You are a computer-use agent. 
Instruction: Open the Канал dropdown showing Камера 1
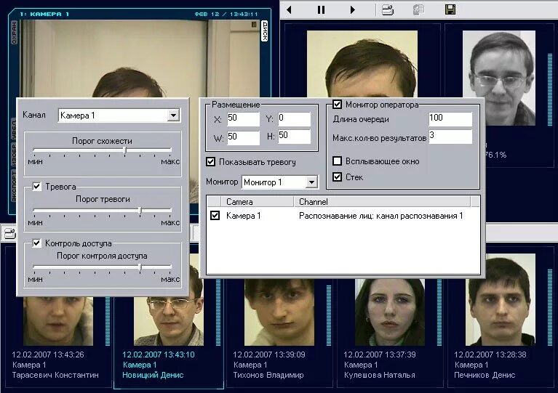119,115
